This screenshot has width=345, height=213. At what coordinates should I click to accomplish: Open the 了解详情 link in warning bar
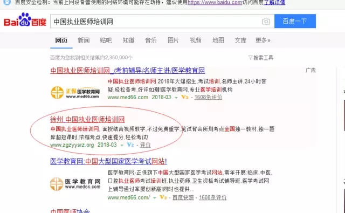(x=274, y=2)
